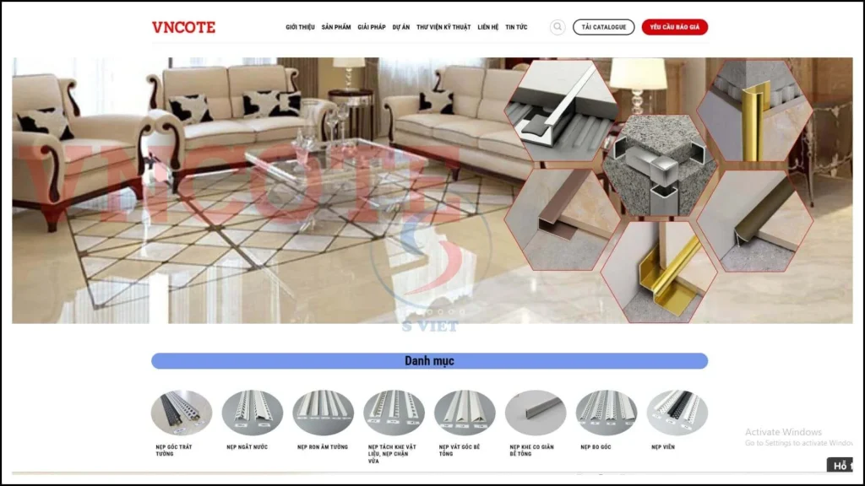The height and width of the screenshot is (486, 865).
Task: Click the Danh mục section heading
Action: click(429, 361)
